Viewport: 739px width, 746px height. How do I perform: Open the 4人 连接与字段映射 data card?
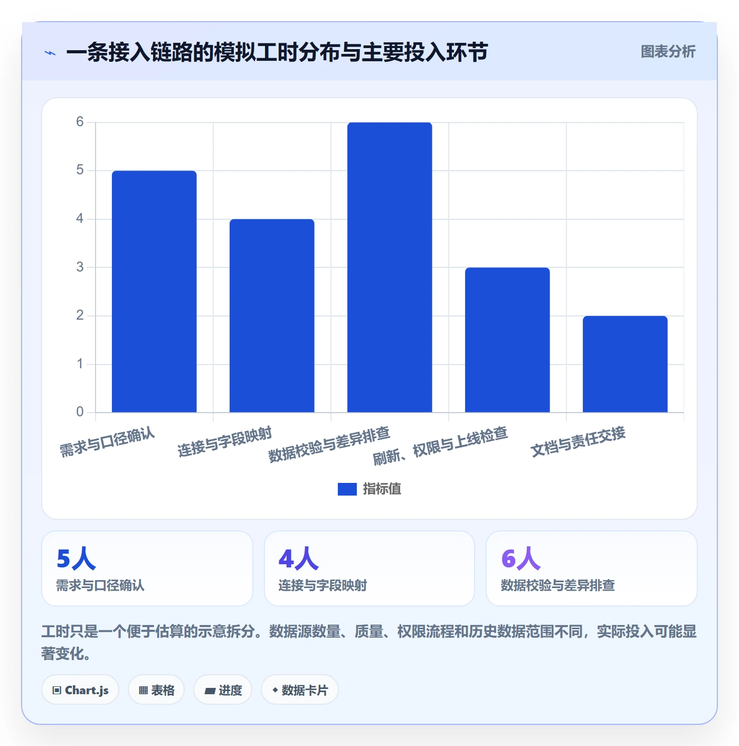click(x=369, y=568)
